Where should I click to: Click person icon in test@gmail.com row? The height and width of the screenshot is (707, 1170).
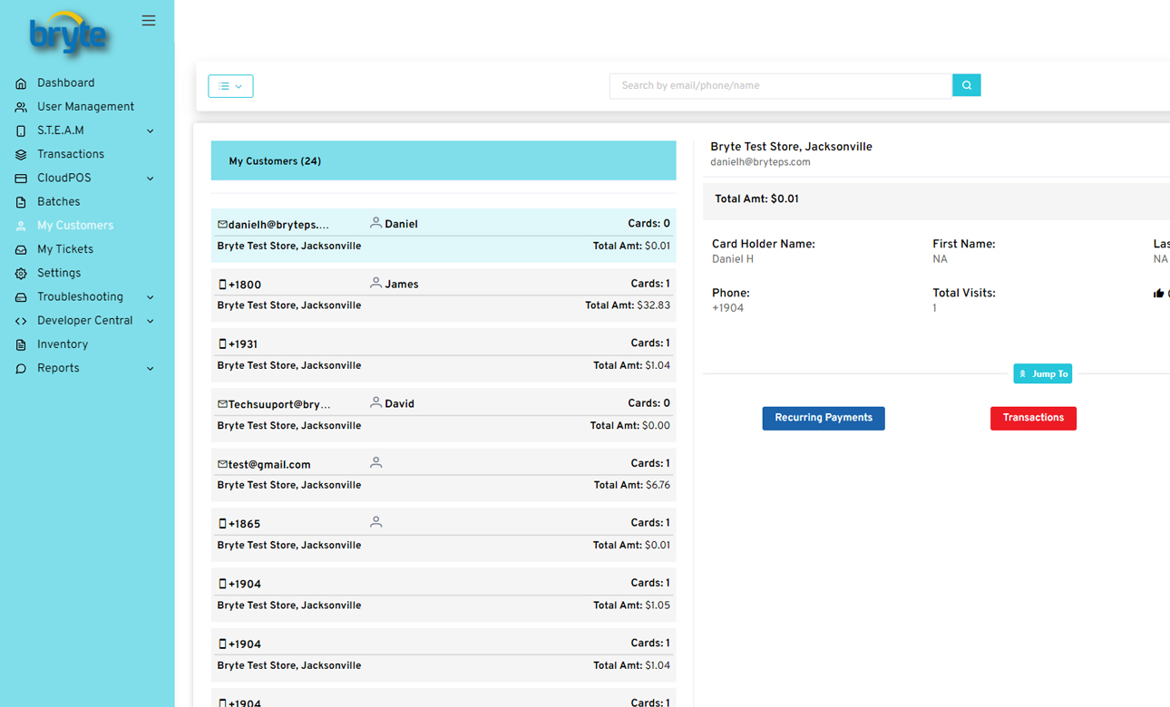375,462
